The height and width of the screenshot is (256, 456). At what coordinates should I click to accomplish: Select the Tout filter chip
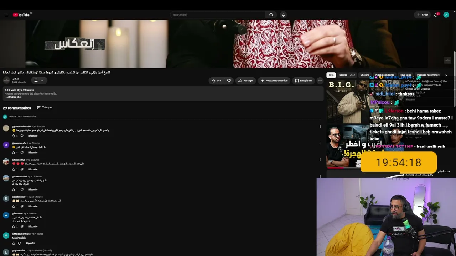pos(331,75)
